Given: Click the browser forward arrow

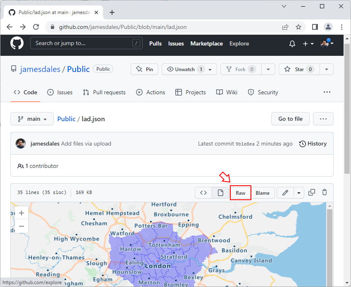Looking at the screenshot, I should pos(23,27).
